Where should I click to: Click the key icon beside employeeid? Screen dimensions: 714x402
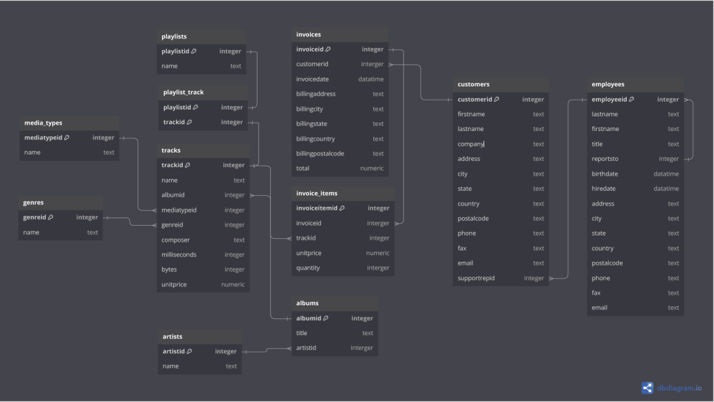point(632,100)
